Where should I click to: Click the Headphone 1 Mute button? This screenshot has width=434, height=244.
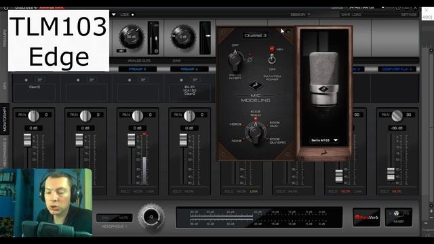pos(123,218)
